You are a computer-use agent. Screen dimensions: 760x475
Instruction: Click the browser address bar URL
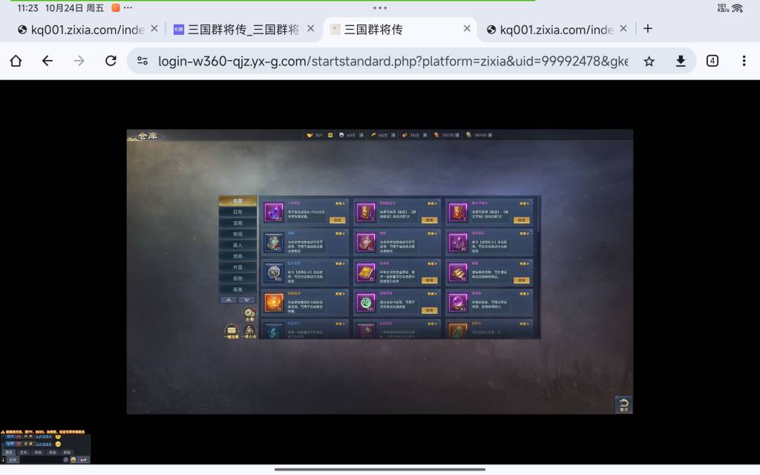[x=393, y=61]
